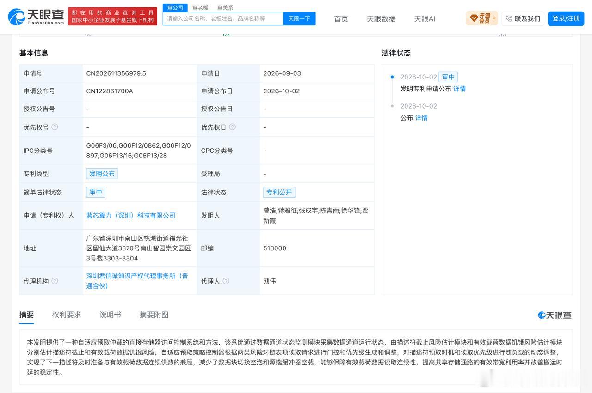The image size is (592, 393).
Task: Open the 天眼数据 navigation item
Action: tap(381, 19)
